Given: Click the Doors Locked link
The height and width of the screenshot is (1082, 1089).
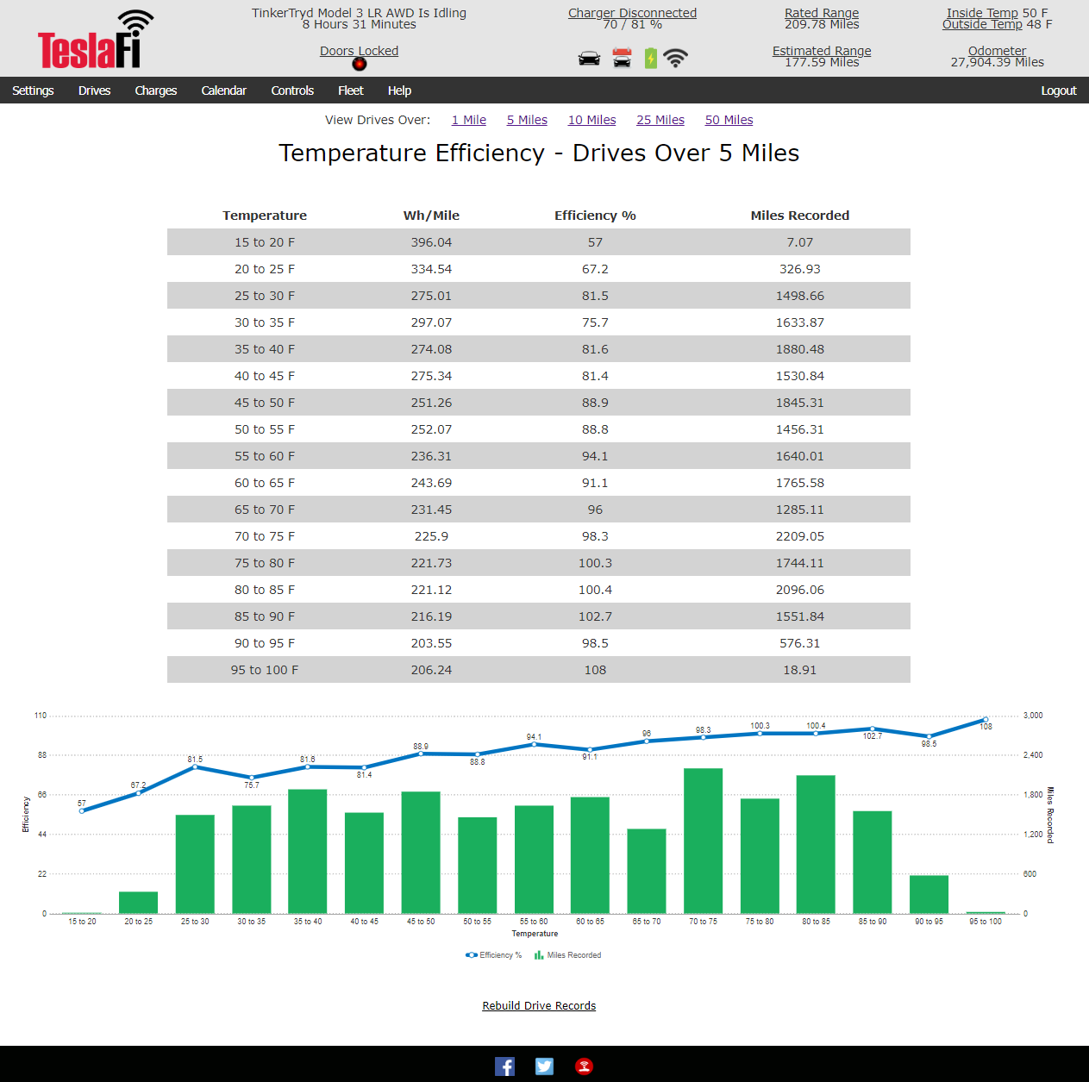Looking at the screenshot, I should point(359,51).
